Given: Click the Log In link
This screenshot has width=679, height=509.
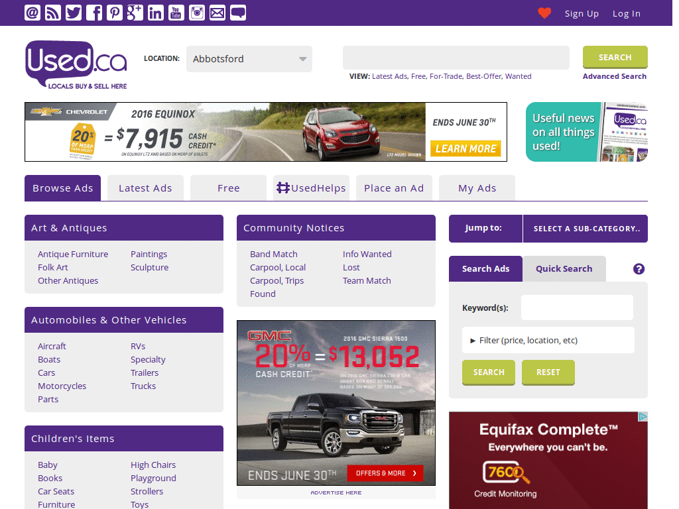Looking at the screenshot, I should tap(626, 13).
